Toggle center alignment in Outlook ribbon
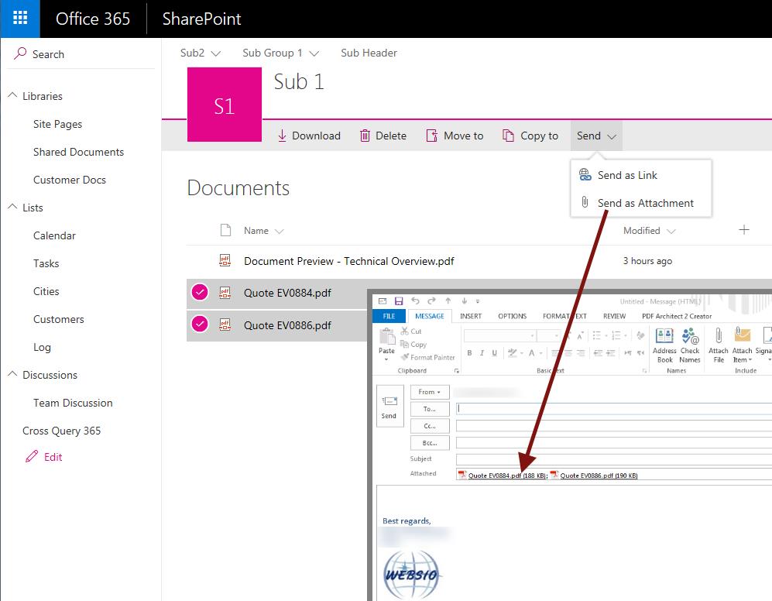The height and width of the screenshot is (601, 772). [x=568, y=352]
